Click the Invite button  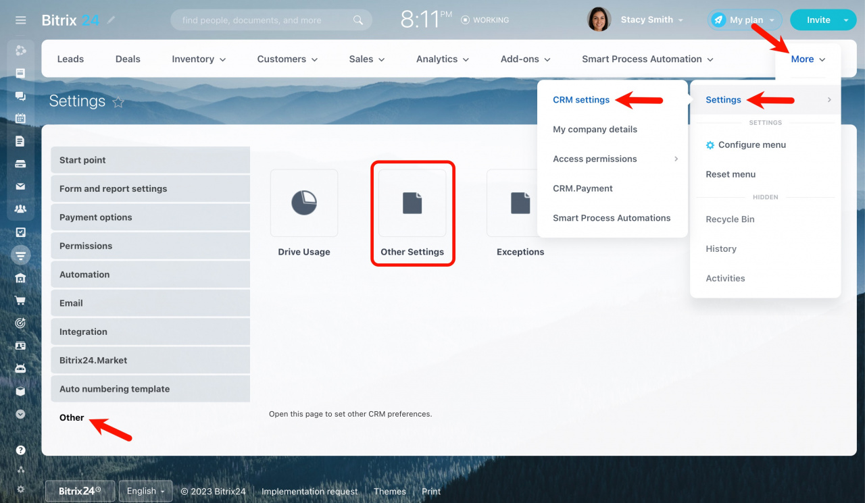click(818, 20)
